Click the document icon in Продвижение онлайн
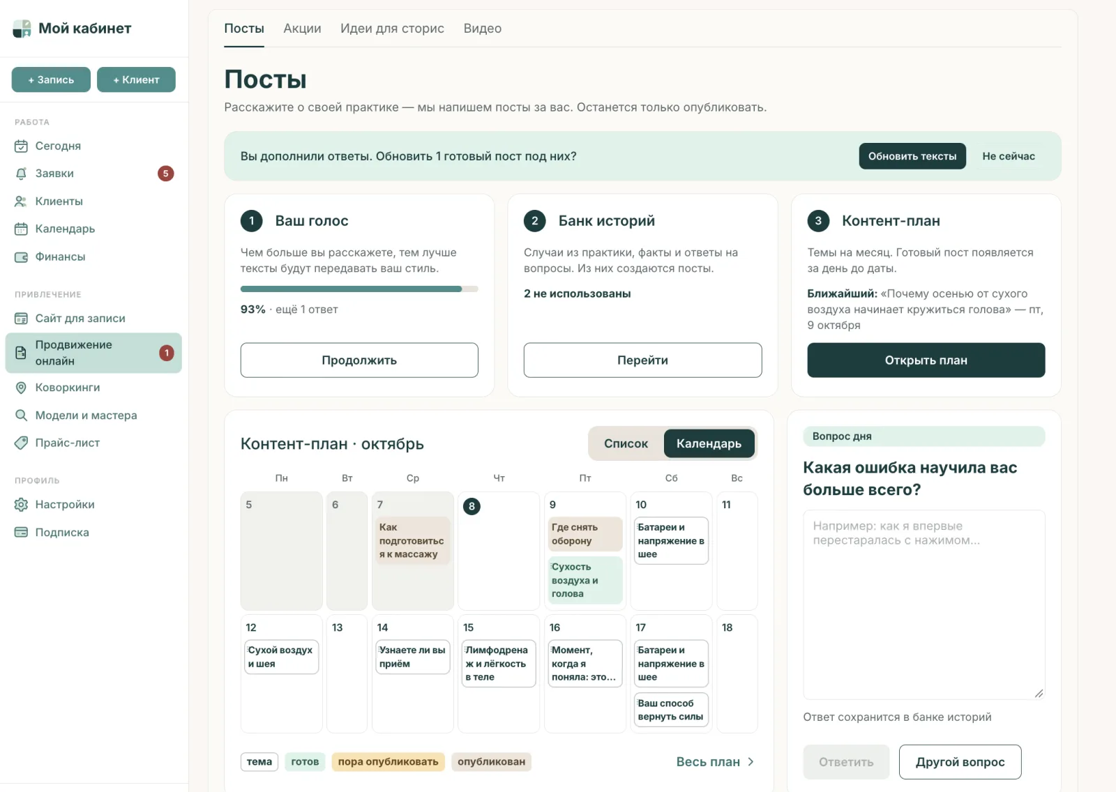This screenshot has width=1116, height=792. (x=21, y=353)
